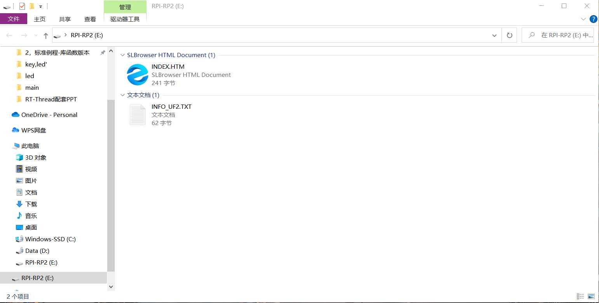This screenshot has width=599, height=303.
Task: Click the INDEX.HTM file name
Action: [x=168, y=66]
